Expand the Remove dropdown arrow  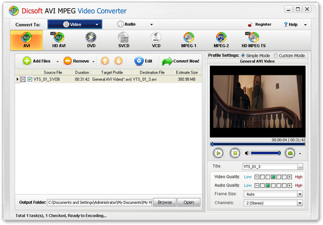click(x=94, y=61)
